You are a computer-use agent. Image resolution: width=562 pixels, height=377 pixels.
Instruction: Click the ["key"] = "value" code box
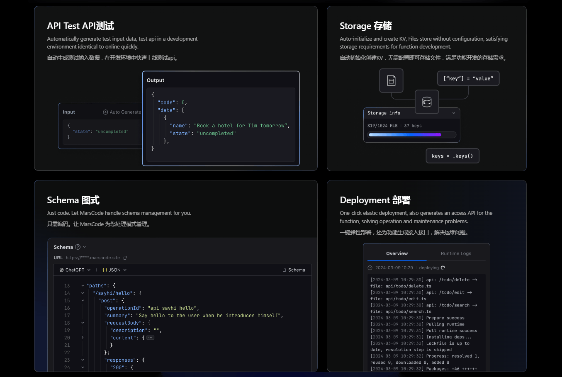(x=468, y=78)
